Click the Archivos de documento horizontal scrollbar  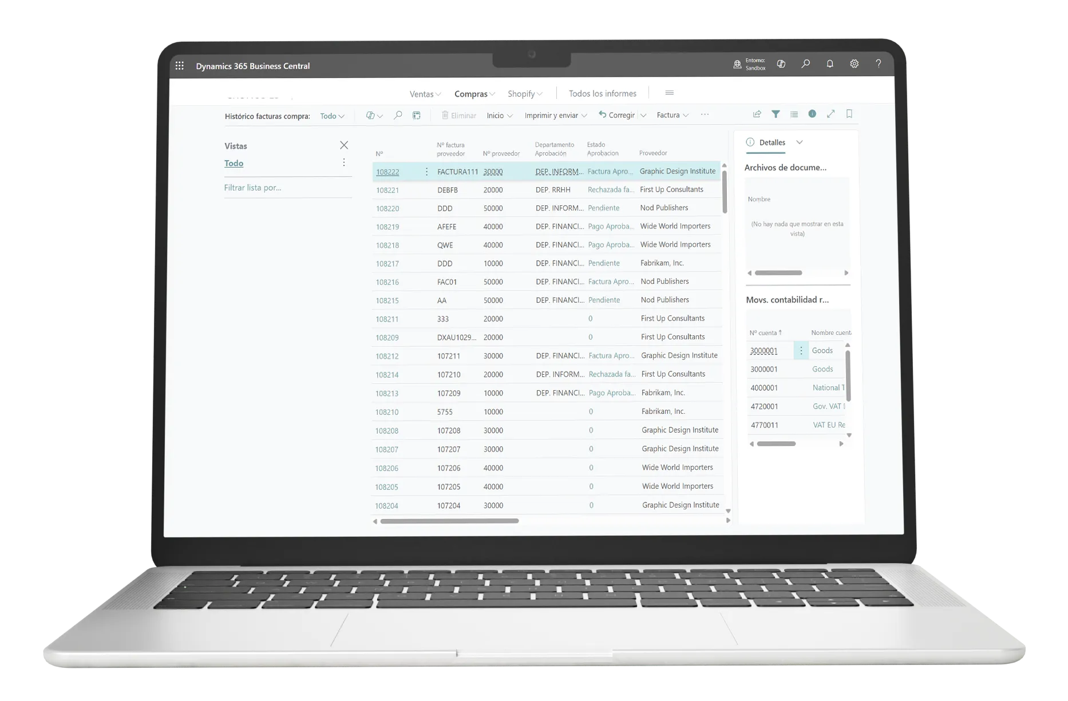click(778, 273)
